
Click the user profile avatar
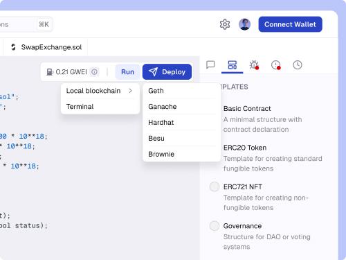(x=244, y=24)
